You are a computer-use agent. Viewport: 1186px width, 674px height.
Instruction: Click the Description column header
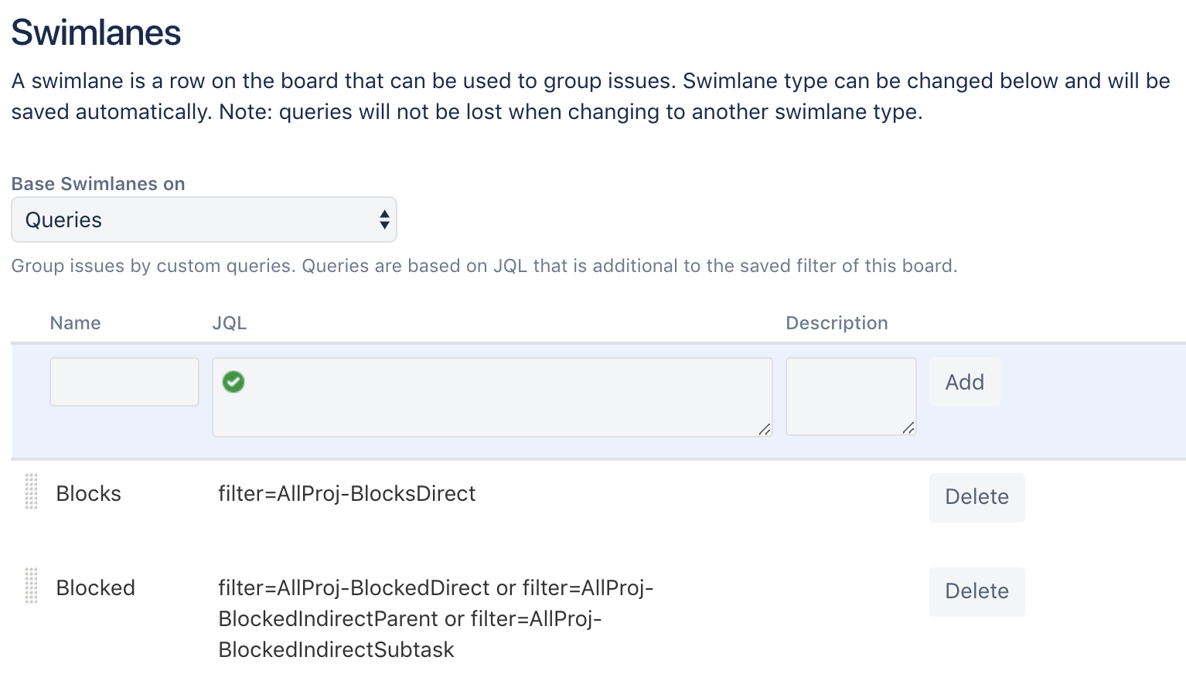point(837,323)
